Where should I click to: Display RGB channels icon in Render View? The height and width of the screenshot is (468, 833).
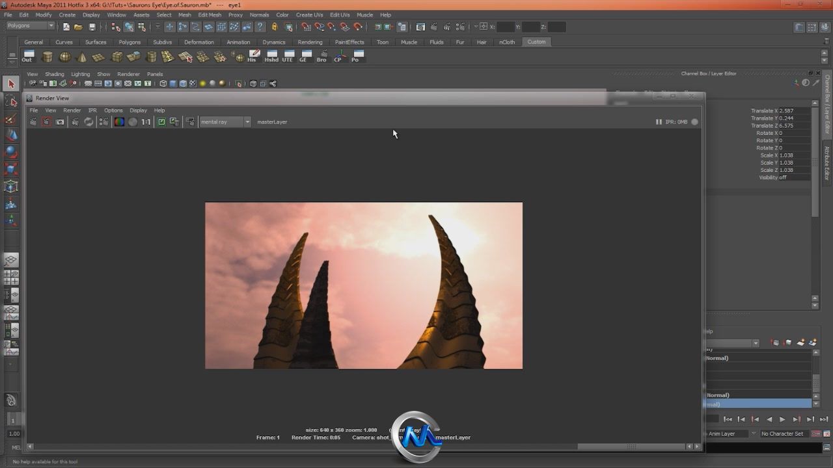click(119, 122)
